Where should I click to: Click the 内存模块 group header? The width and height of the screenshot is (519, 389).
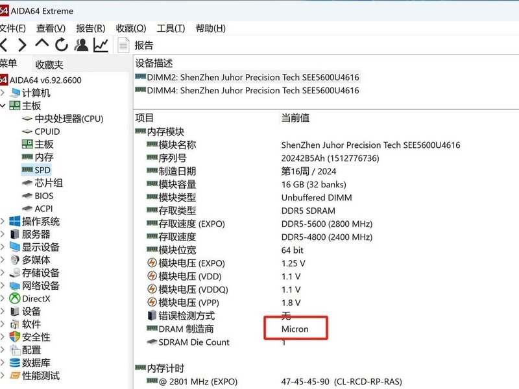pyautogui.click(x=160, y=132)
